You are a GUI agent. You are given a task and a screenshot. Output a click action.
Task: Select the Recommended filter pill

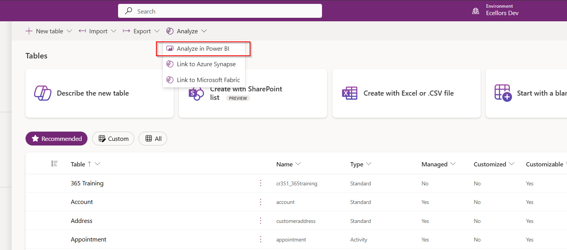tap(57, 139)
